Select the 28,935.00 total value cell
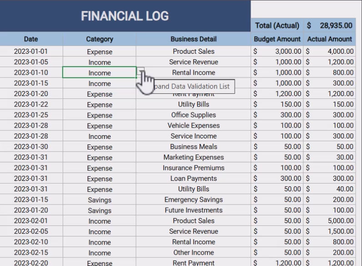This screenshot has height=266, width=362. (330, 25)
